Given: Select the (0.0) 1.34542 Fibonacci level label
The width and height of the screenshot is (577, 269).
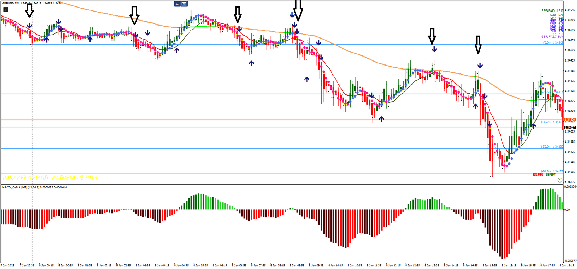Looking at the screenshot, I should tap(553, 43).
